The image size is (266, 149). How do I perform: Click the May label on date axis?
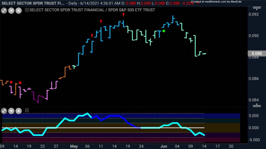click(74, 146)
